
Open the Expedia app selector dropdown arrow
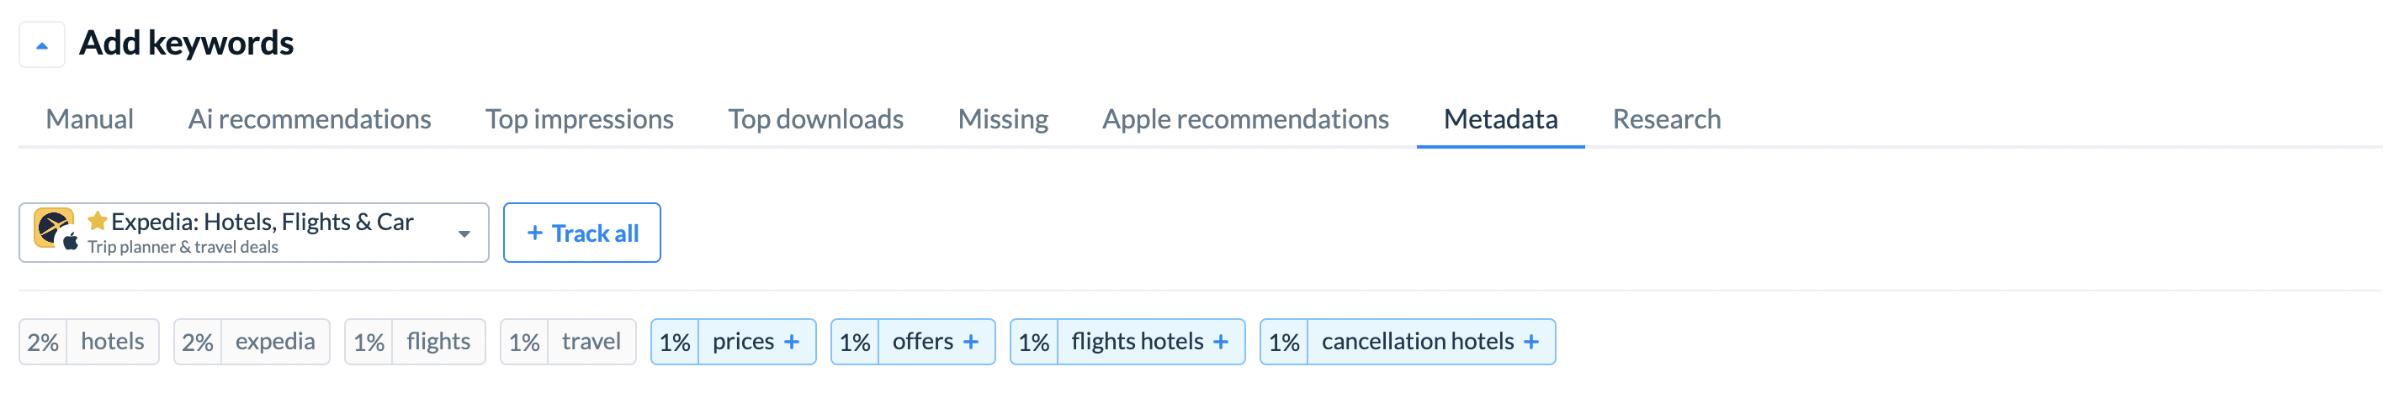(464, 234)
